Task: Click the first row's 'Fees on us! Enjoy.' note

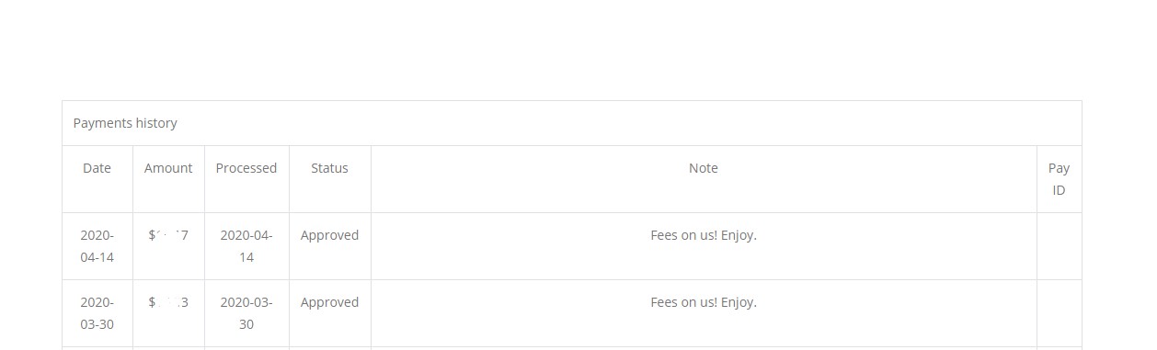Action: tap(704, 235)
